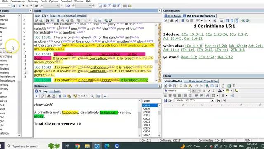Click the comment note icon in Editors toolbar
264x149 pixels.
tap(236, 91)
